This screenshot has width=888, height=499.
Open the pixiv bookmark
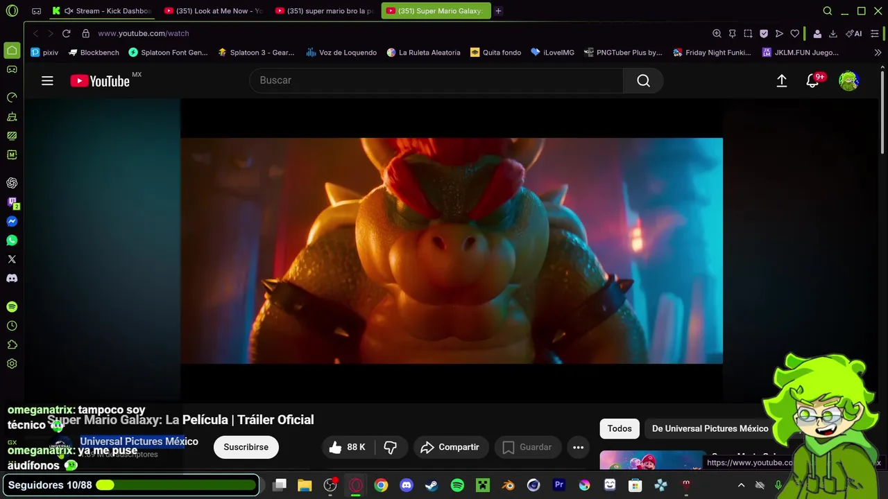pos(44,53)
